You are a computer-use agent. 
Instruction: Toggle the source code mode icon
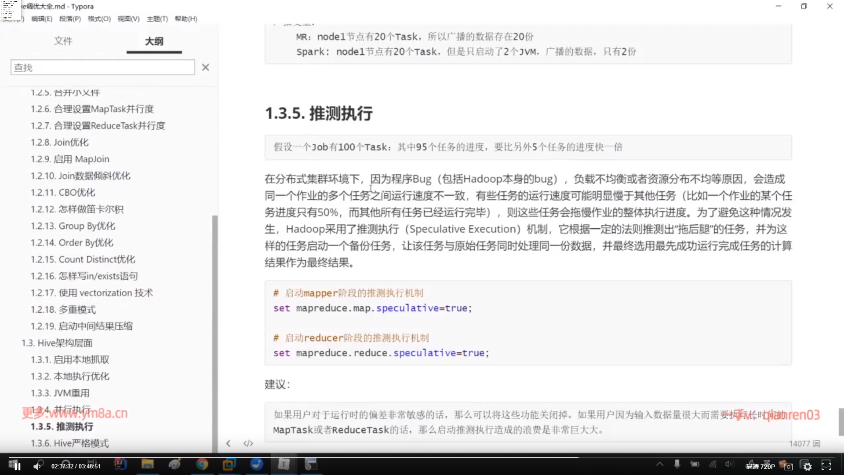coord(248,443)
